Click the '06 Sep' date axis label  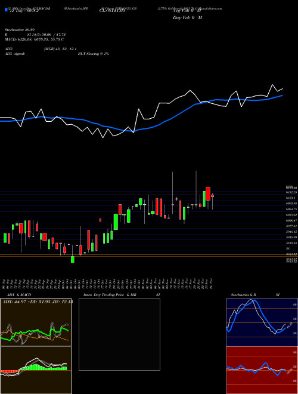(x=4, y=284)
